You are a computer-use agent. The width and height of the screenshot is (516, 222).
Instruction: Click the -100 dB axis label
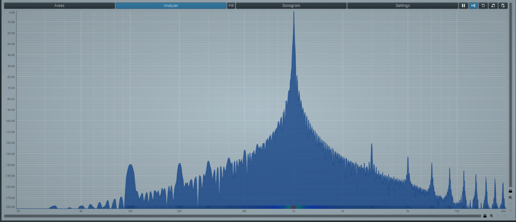click(x=11, y=121)
